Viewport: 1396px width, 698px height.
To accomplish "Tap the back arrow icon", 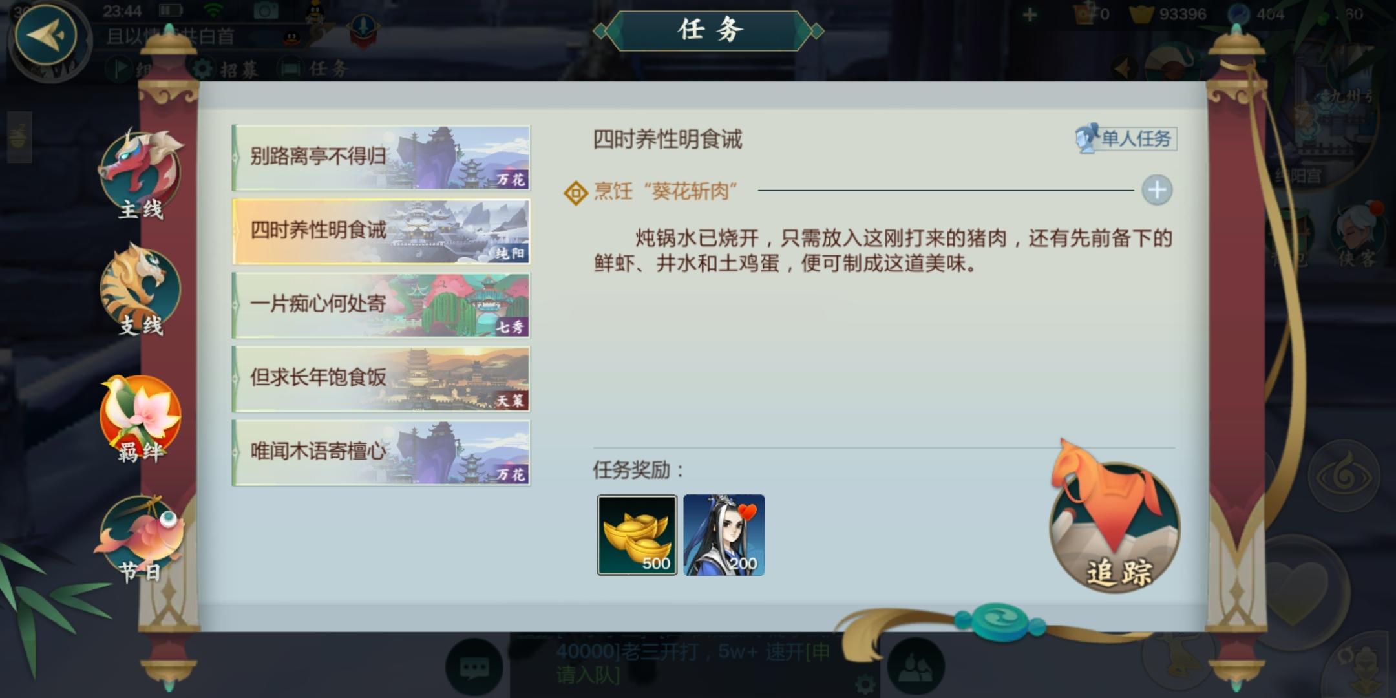I will (x=46, y=35).
